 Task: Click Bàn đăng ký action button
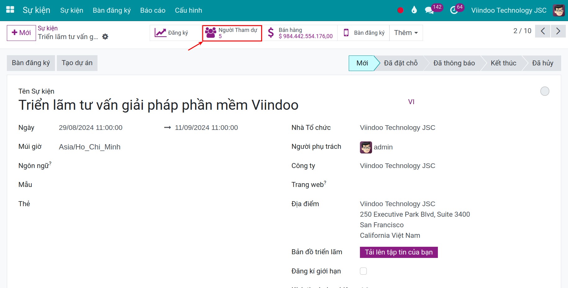pyautogui.click(x=31, y=63)
